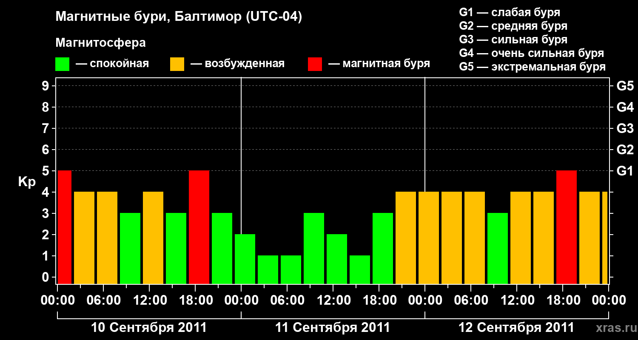Click the green 00:00 bar on 11 September
Screen dimensions: 638x340
(245, 259)
